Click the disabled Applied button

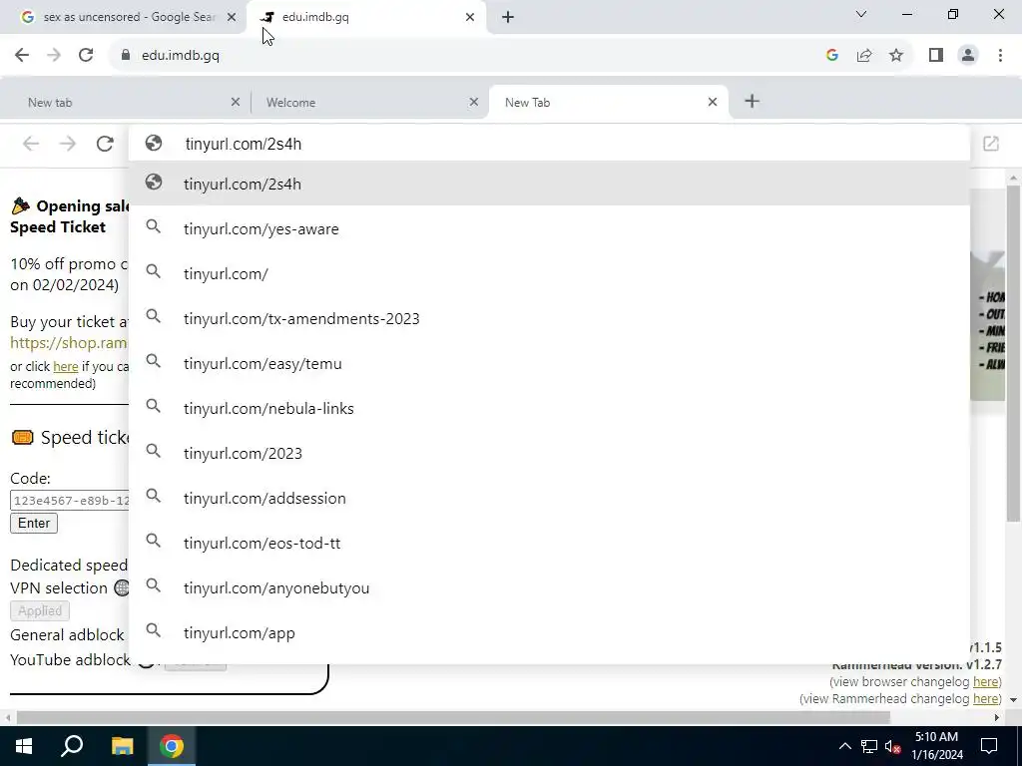[40, 611]
